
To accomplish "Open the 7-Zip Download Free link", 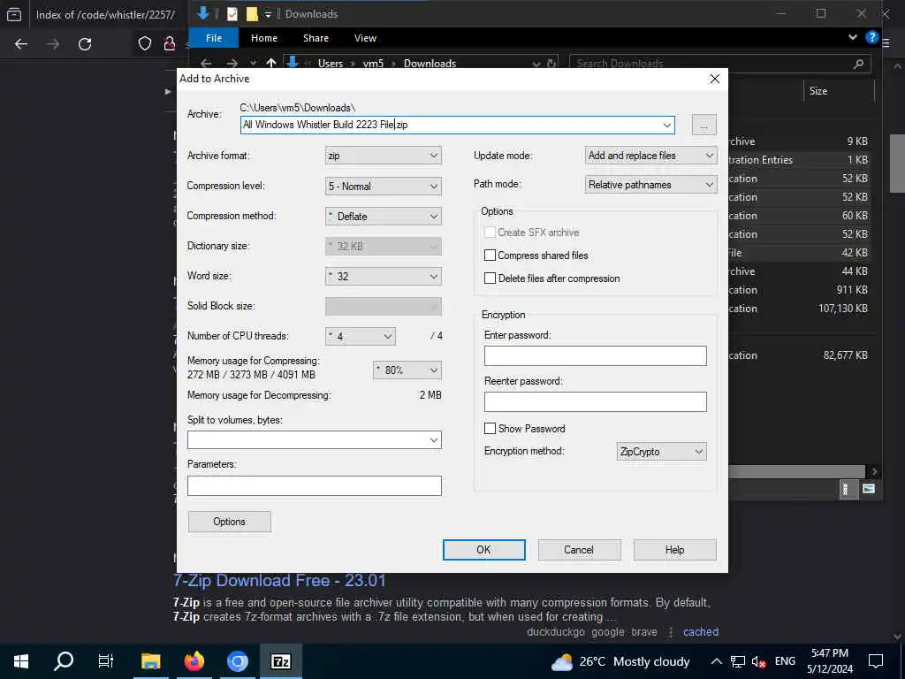I will (x=279, y=580).
